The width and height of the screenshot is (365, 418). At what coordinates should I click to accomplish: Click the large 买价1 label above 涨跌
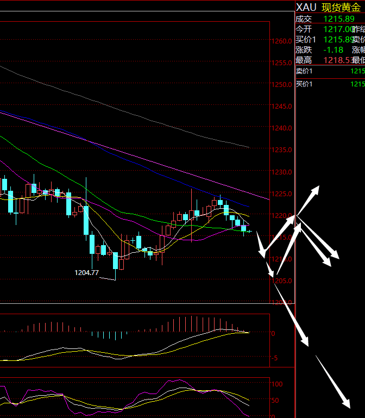(306, 40)
